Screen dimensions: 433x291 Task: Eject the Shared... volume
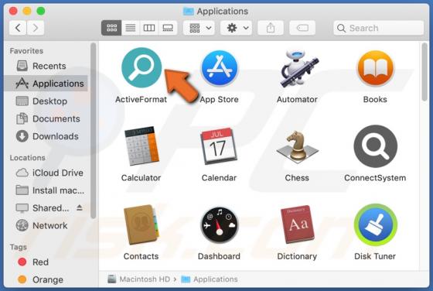click(x=80, y=207)
